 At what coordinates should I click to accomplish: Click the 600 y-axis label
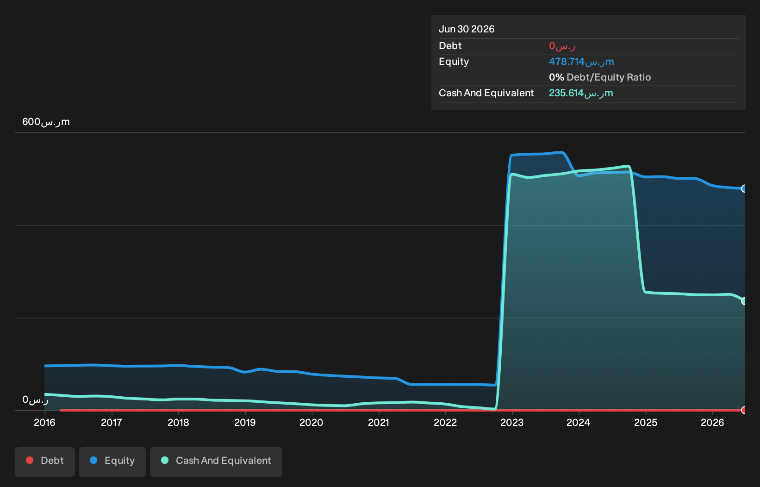tap(46, 122)
